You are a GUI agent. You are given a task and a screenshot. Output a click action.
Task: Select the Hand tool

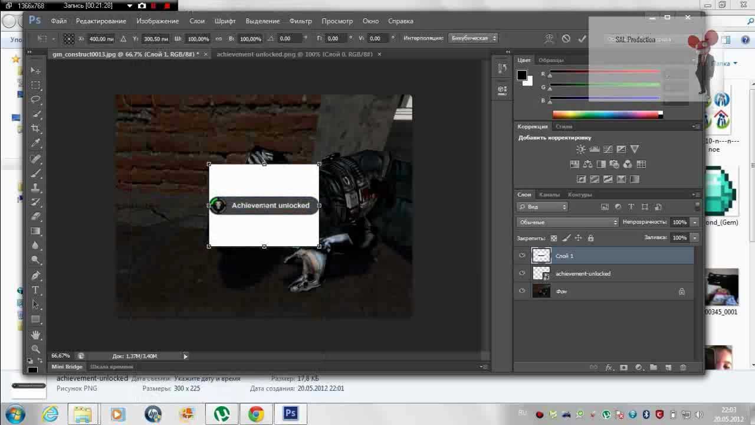tap(35, 335)
